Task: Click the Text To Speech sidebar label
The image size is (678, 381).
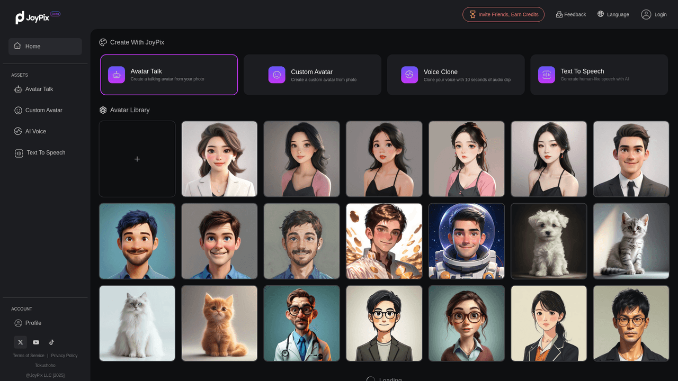Action: [x=46, y=153]
